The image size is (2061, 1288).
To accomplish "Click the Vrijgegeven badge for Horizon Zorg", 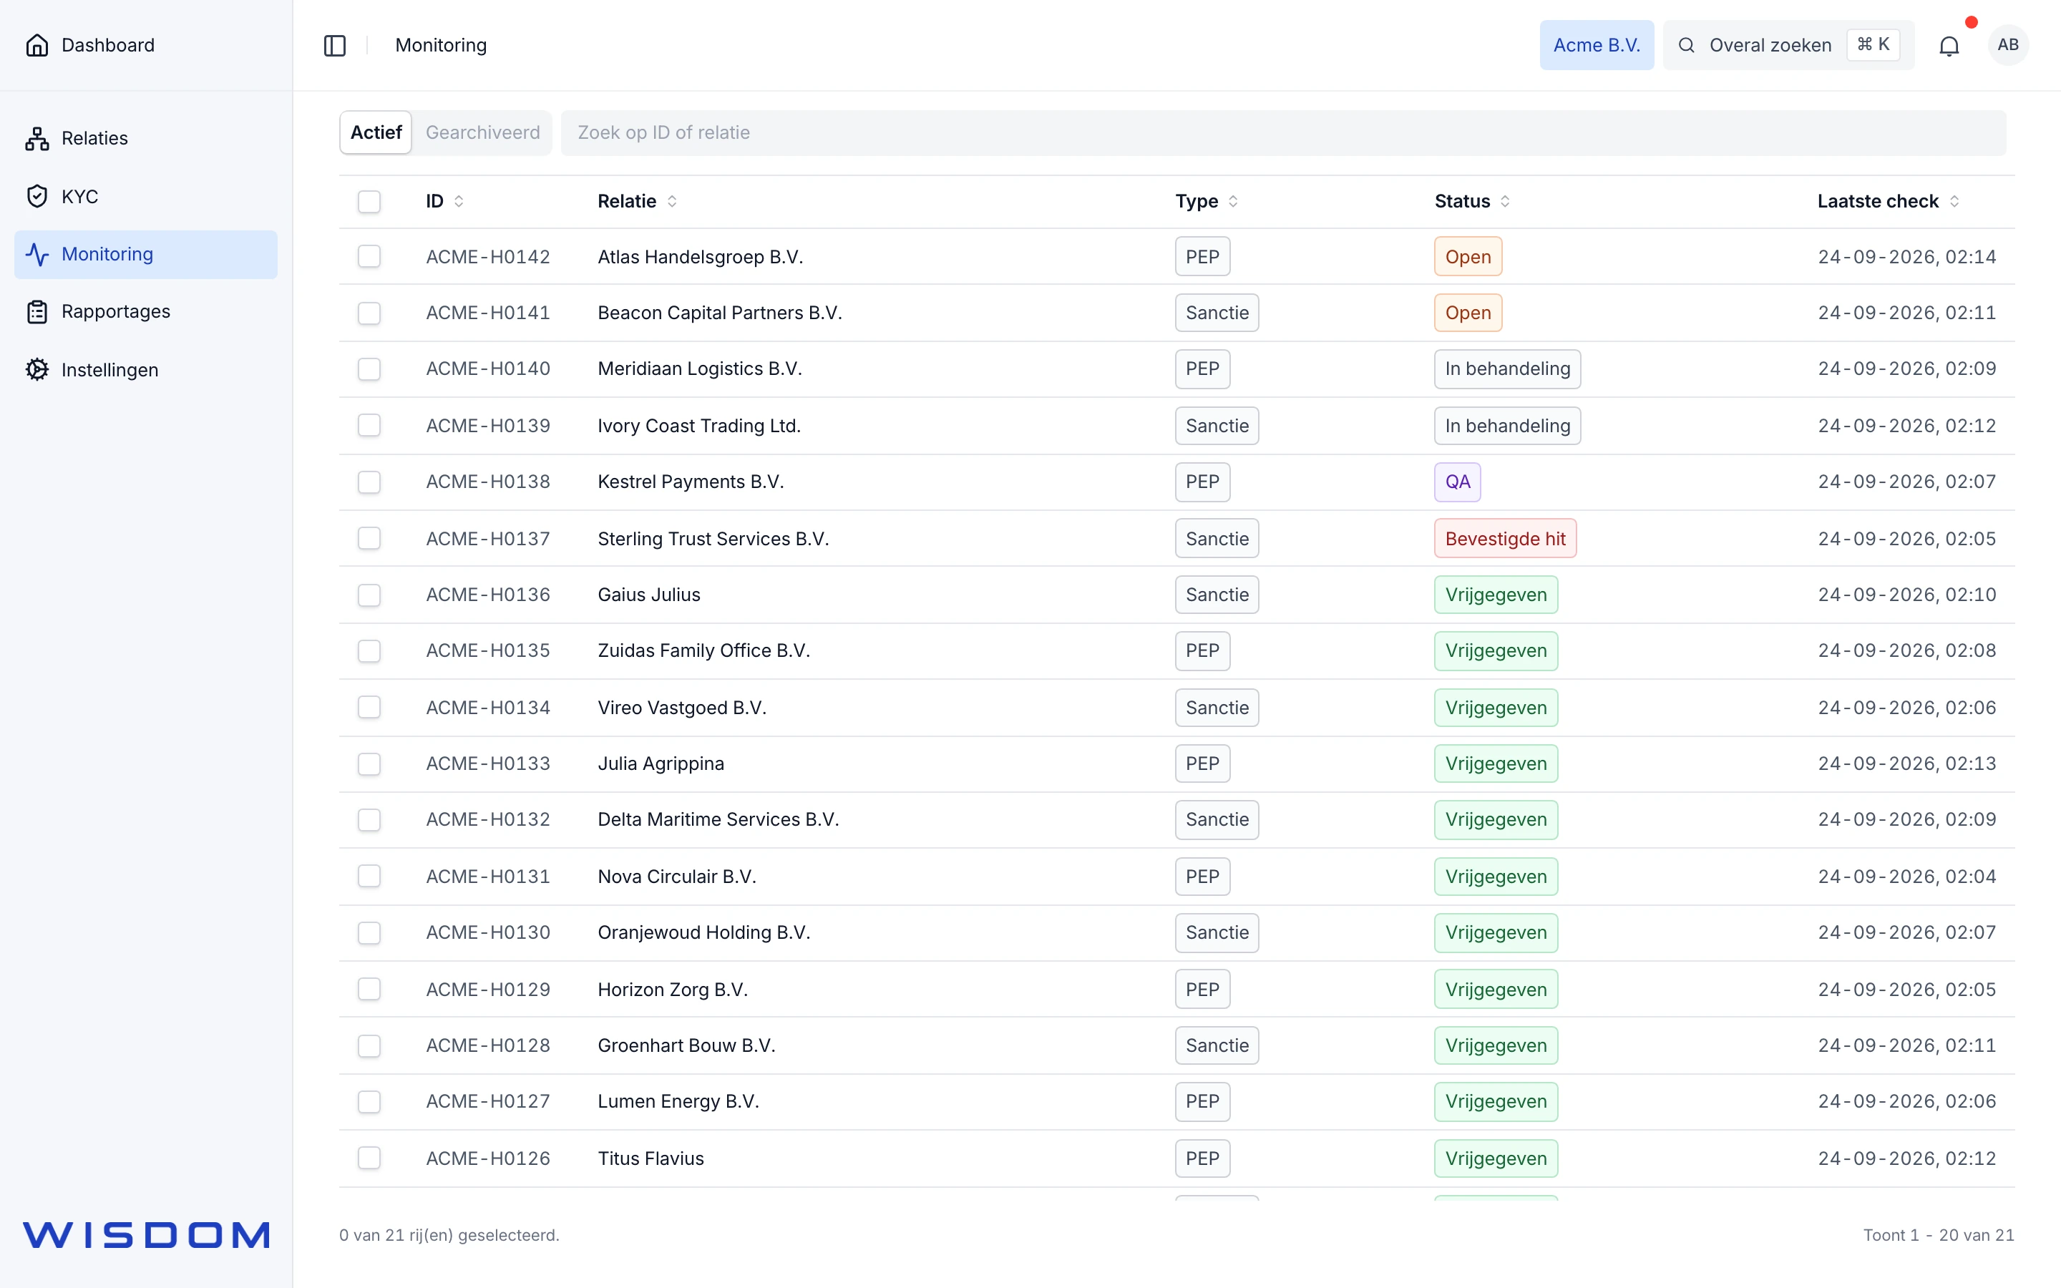I will click(1496, 989).
